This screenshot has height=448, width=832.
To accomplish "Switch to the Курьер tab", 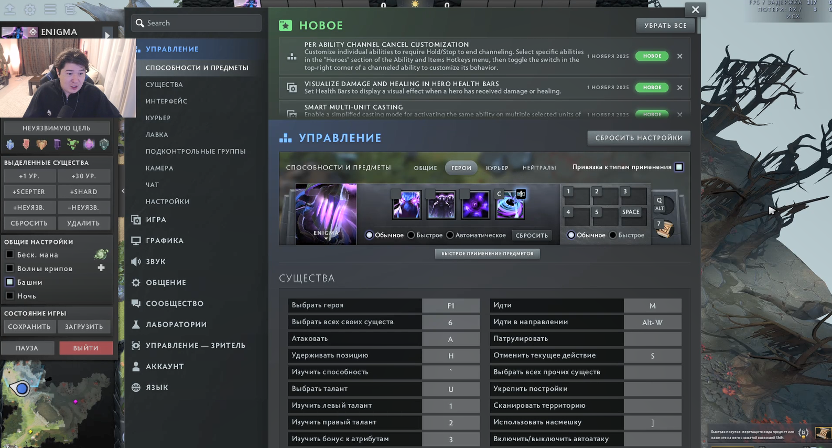I will coord(496,168).
